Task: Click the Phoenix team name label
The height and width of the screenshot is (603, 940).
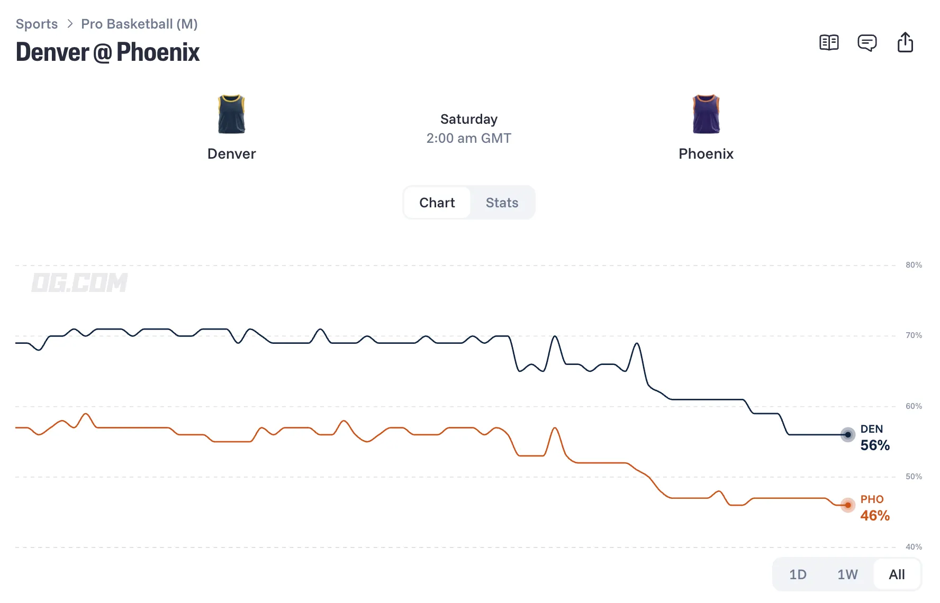Action: 706,154
